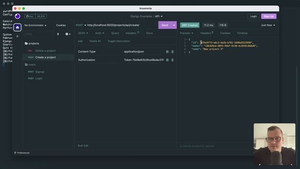This screenshot has height=169, width=300.
Task: Click the Content-Type header name
Action: coord(87,52)
